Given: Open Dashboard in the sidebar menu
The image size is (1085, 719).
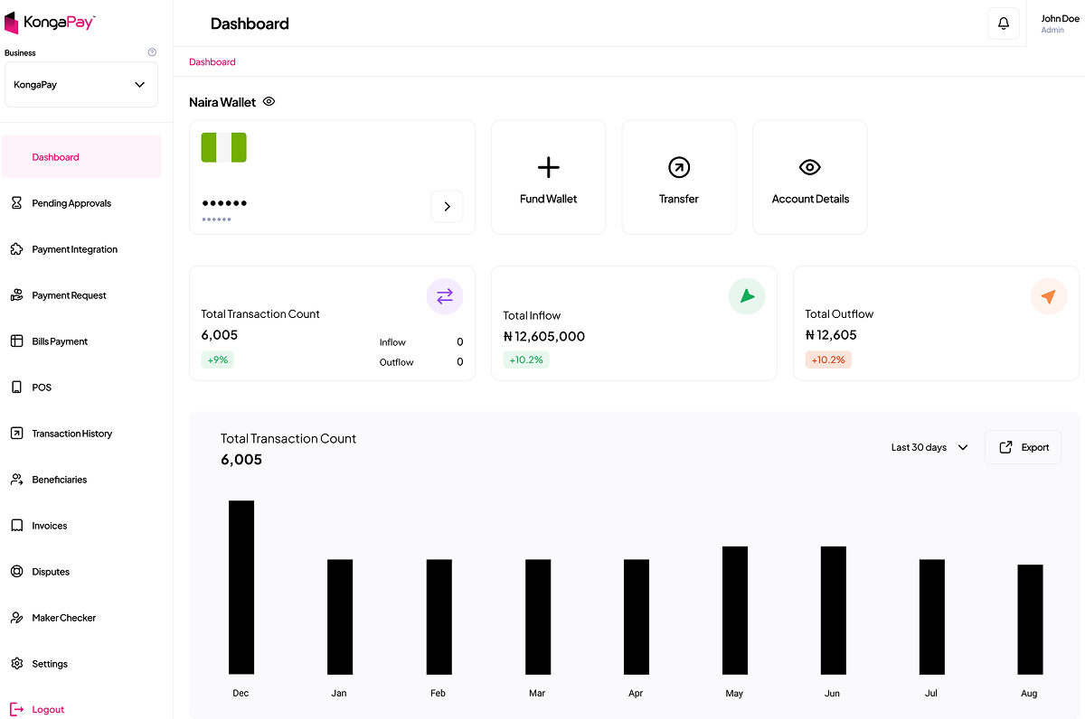Looking at the screenshot, I should coord(82,157).
